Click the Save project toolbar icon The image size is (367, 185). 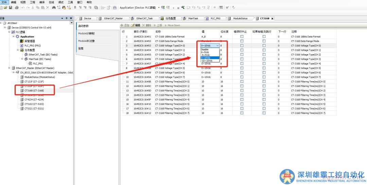coord(11,7)
